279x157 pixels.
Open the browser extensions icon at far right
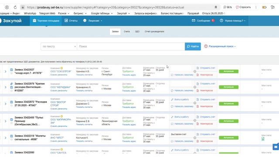point(272,7)
